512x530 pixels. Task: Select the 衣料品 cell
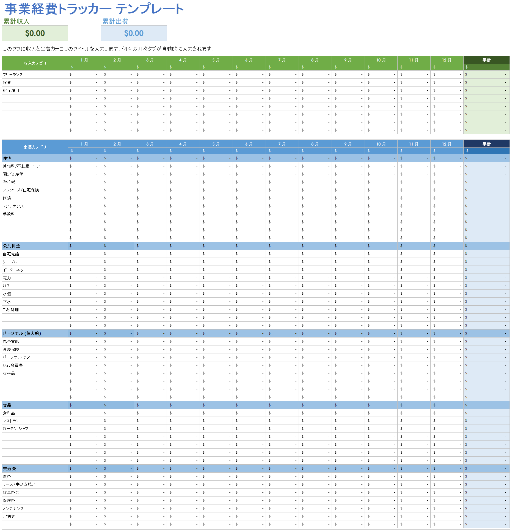(35, 373)
